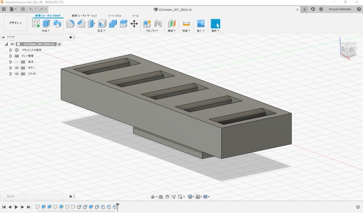This screenshot has height=213, width=363.
Task: Click the Joint tool icon
Action: coord(158,24)
